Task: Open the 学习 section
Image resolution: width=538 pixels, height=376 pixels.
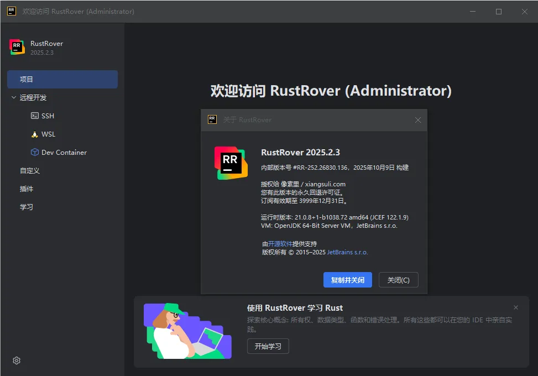Action: [x=27, y=207]
